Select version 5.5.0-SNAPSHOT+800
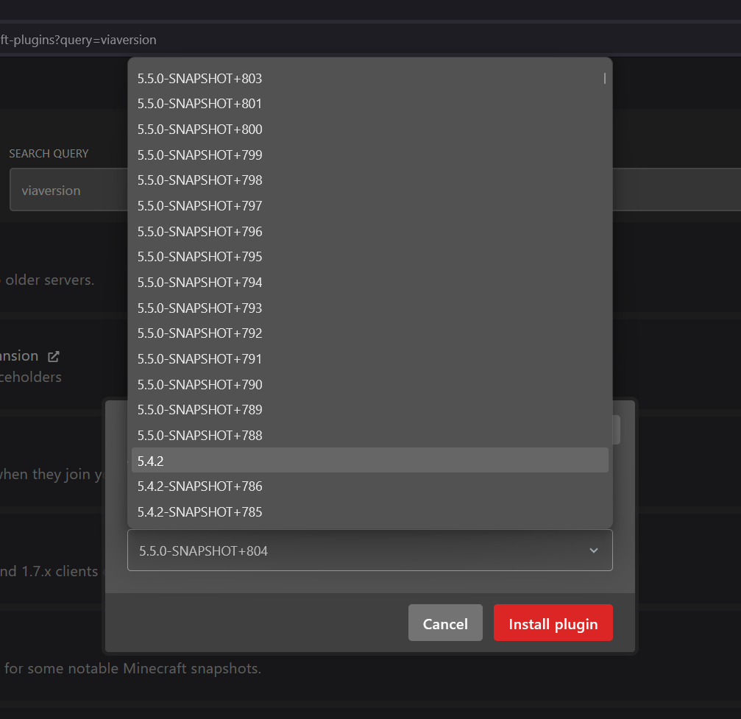Viewport: 741px width, 719px height. point(369,129)
